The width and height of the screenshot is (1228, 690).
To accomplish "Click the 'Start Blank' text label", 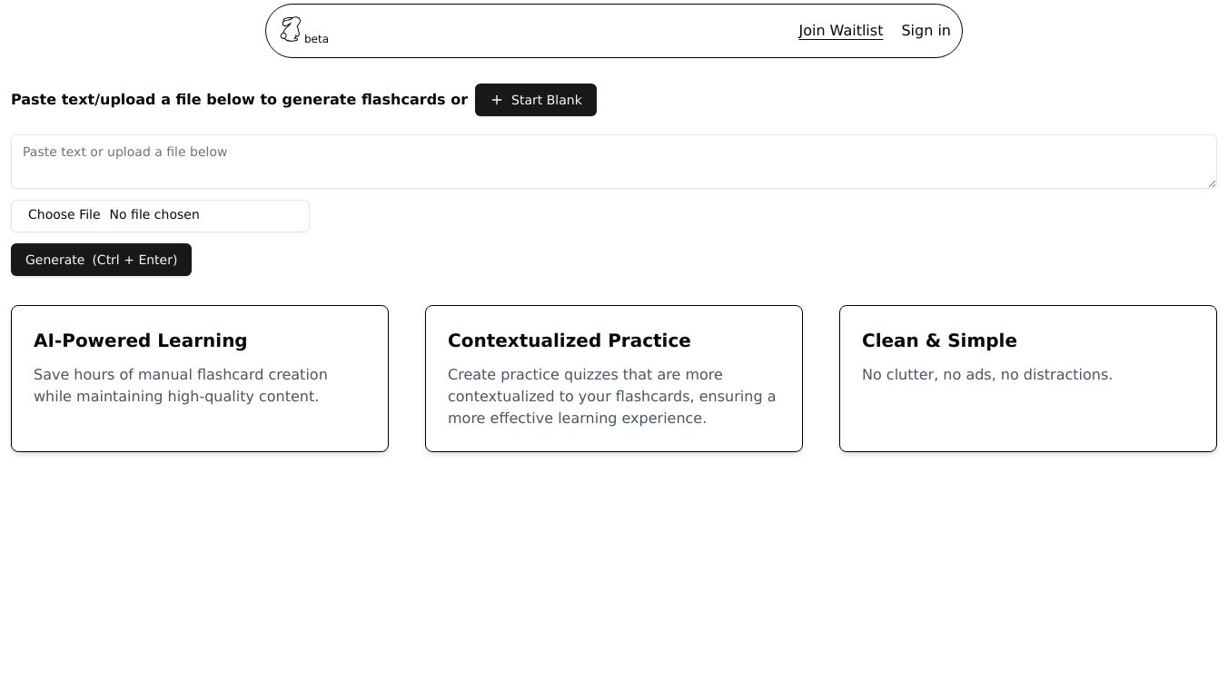I will coord(546,100).
